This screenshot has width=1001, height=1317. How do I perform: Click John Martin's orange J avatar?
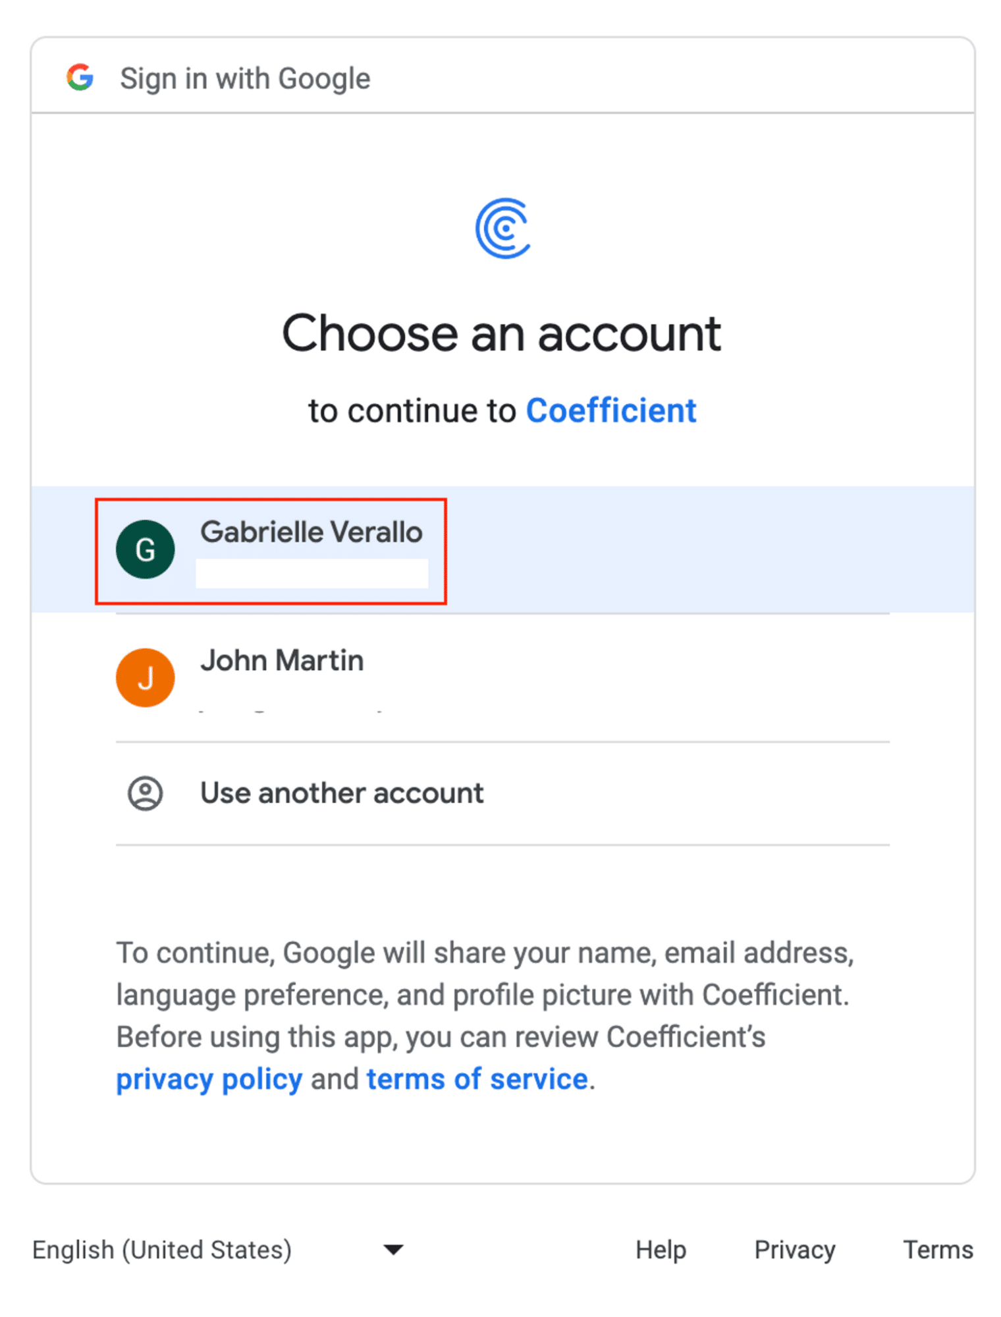pos(145,677)
